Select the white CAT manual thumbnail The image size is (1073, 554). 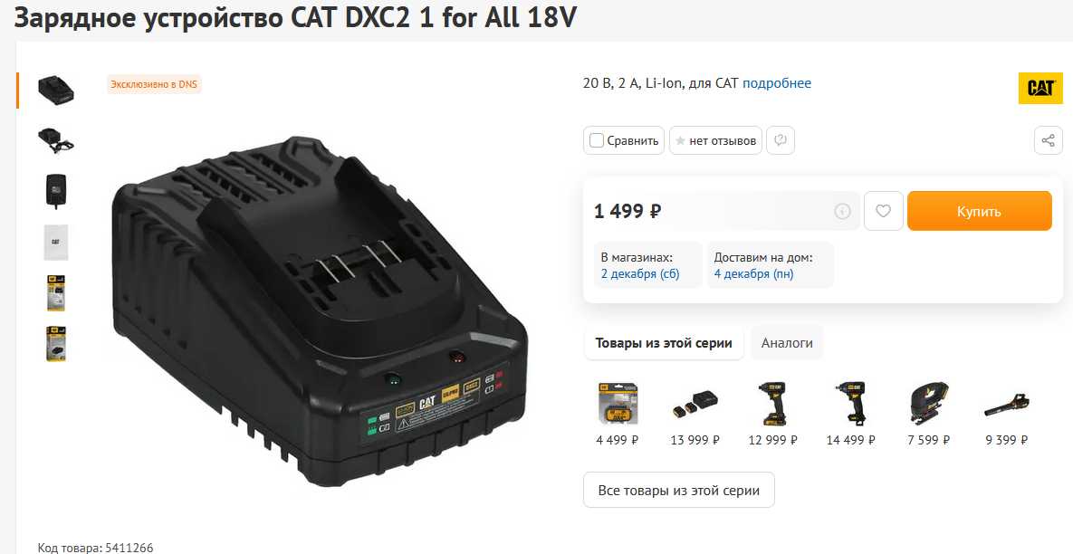(x=56, y=242)
